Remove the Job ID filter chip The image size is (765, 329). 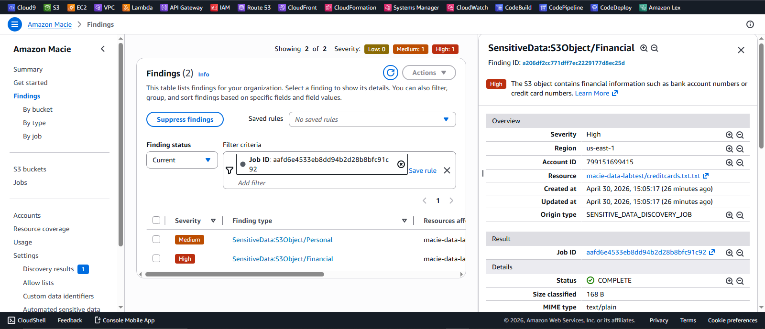pyautogui.click(x=401, y=164)
